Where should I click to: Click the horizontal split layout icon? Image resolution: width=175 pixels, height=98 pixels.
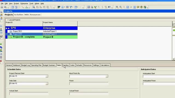[128, 7]
